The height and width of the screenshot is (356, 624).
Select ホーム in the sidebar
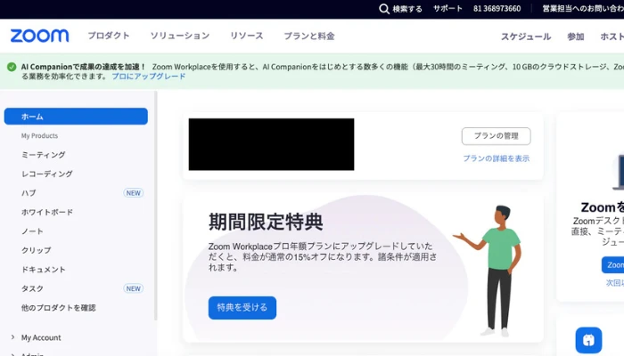[x=76, y=117]
